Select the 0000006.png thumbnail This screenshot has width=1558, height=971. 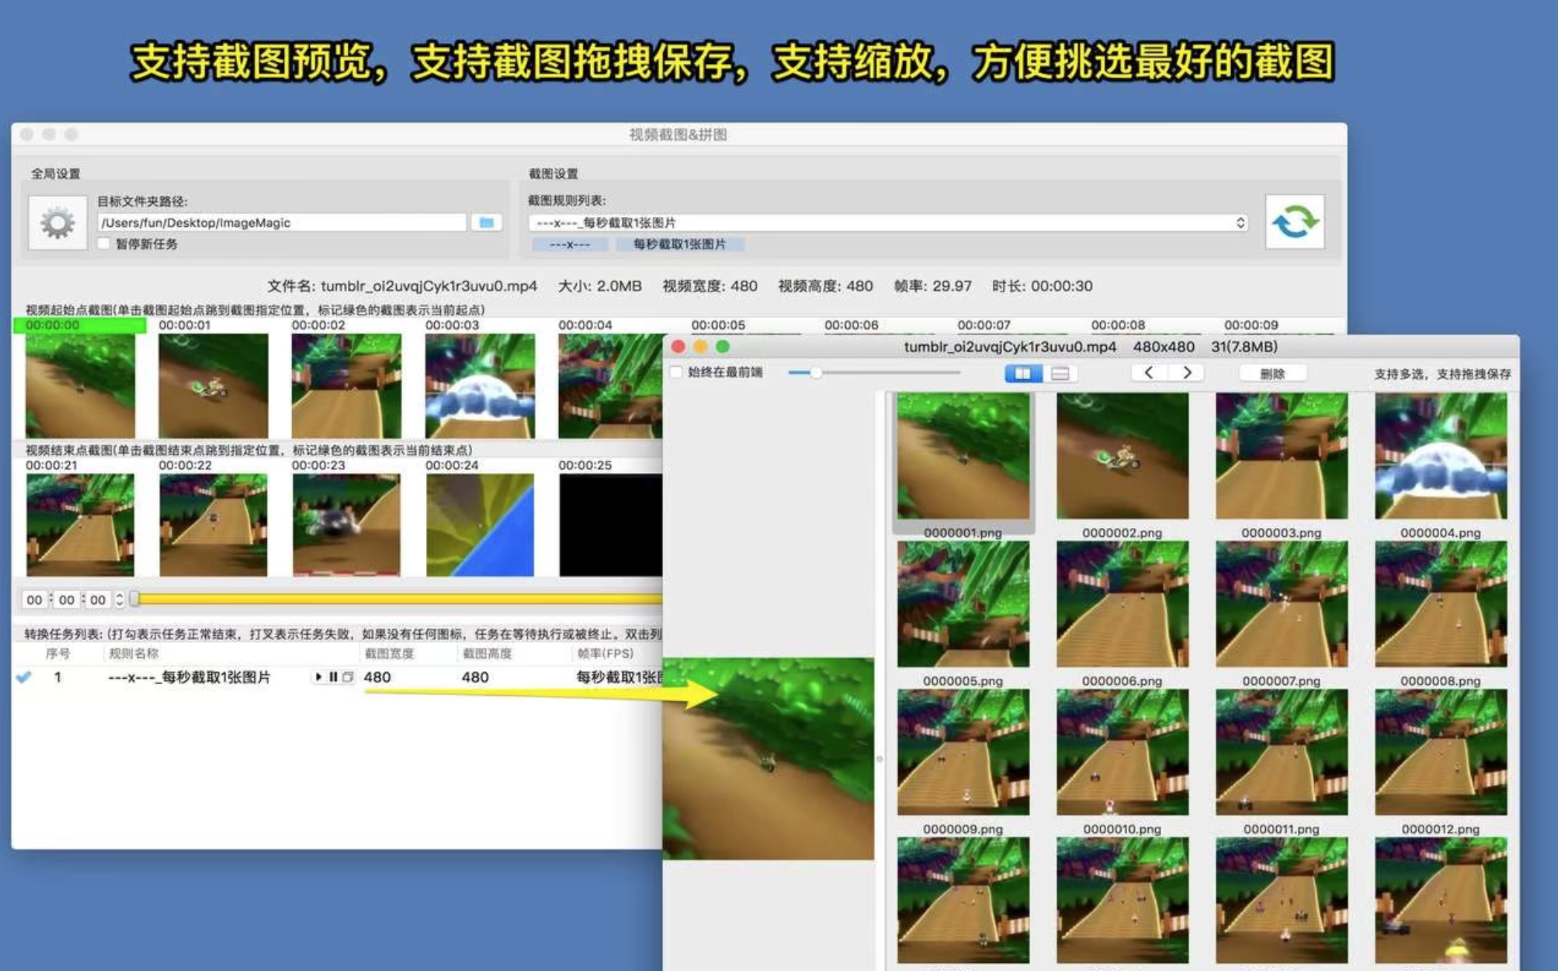click(1122, 603)
